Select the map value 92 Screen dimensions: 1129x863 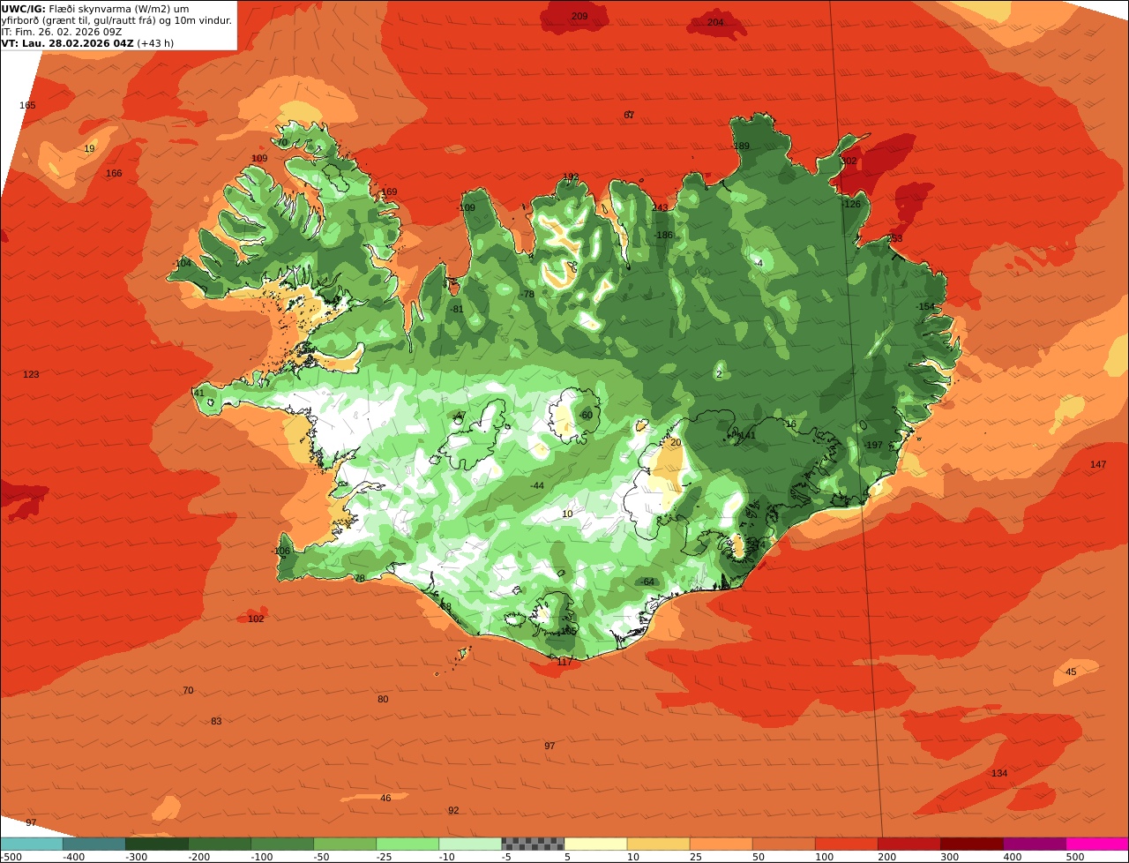tap(453, 810)
